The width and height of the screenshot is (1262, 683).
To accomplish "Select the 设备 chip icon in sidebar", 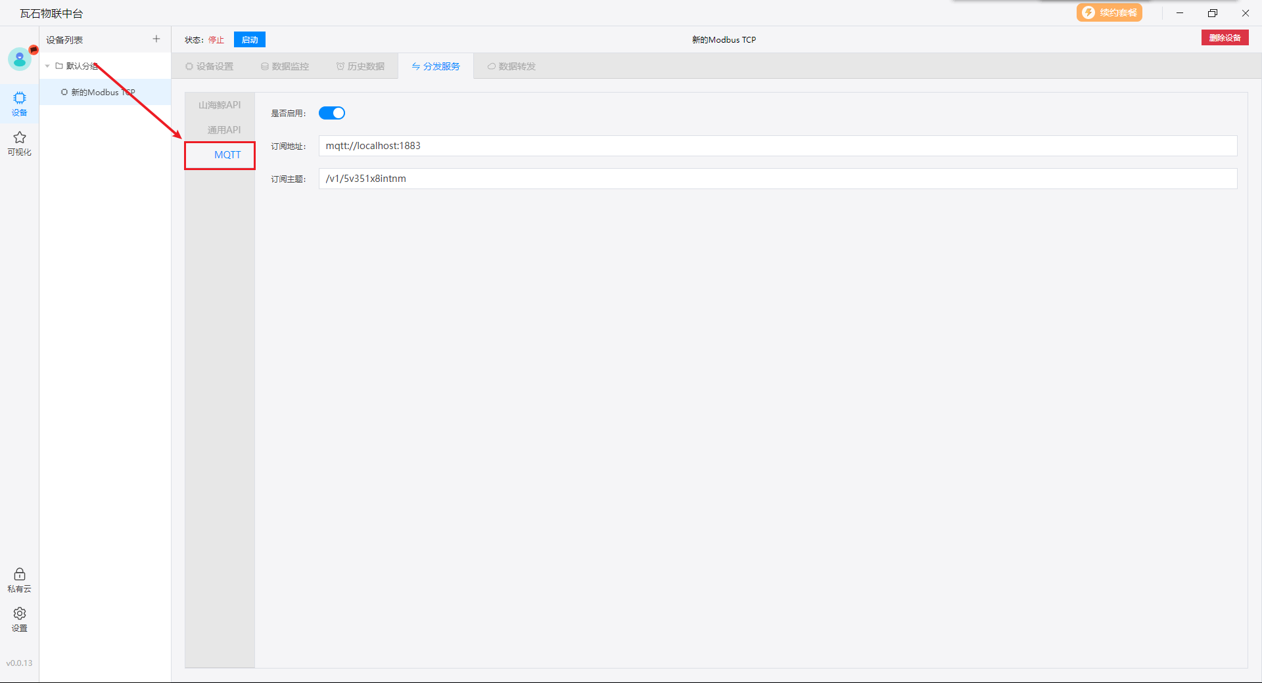I will point(20,99).
